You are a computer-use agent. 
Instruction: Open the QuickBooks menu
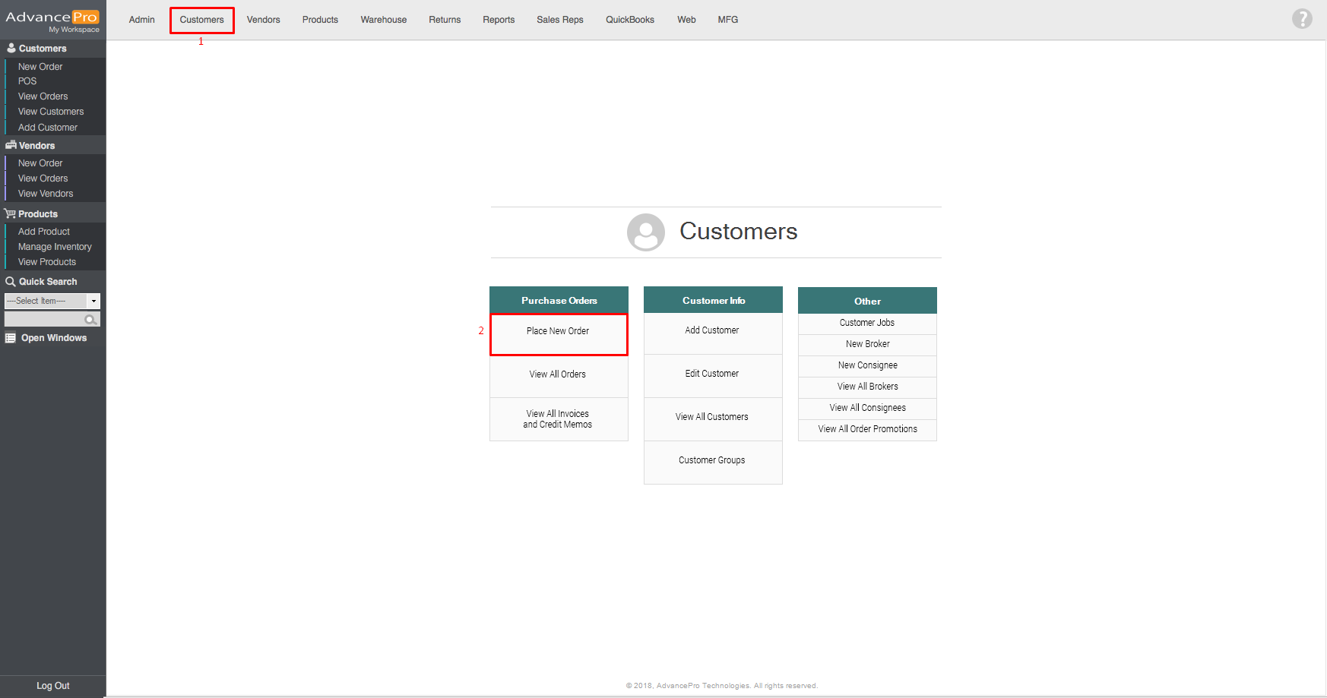[x=629, y=20]
